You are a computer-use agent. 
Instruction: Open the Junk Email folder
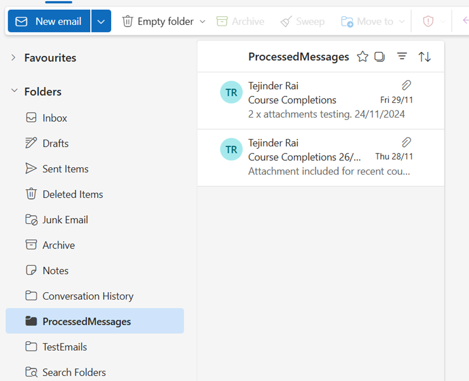coord(65,220)
